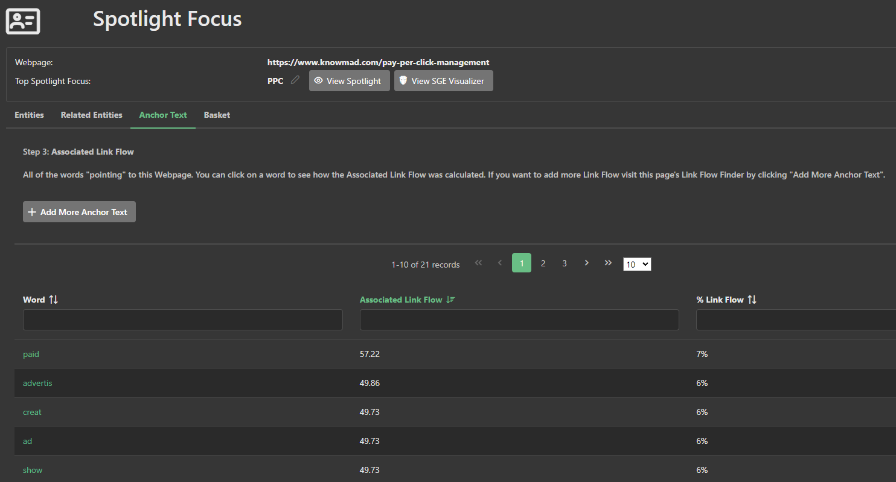Screen dimensions: 896x482
Task: Open the Related Entities tab
Action: (x=91, y=115)
